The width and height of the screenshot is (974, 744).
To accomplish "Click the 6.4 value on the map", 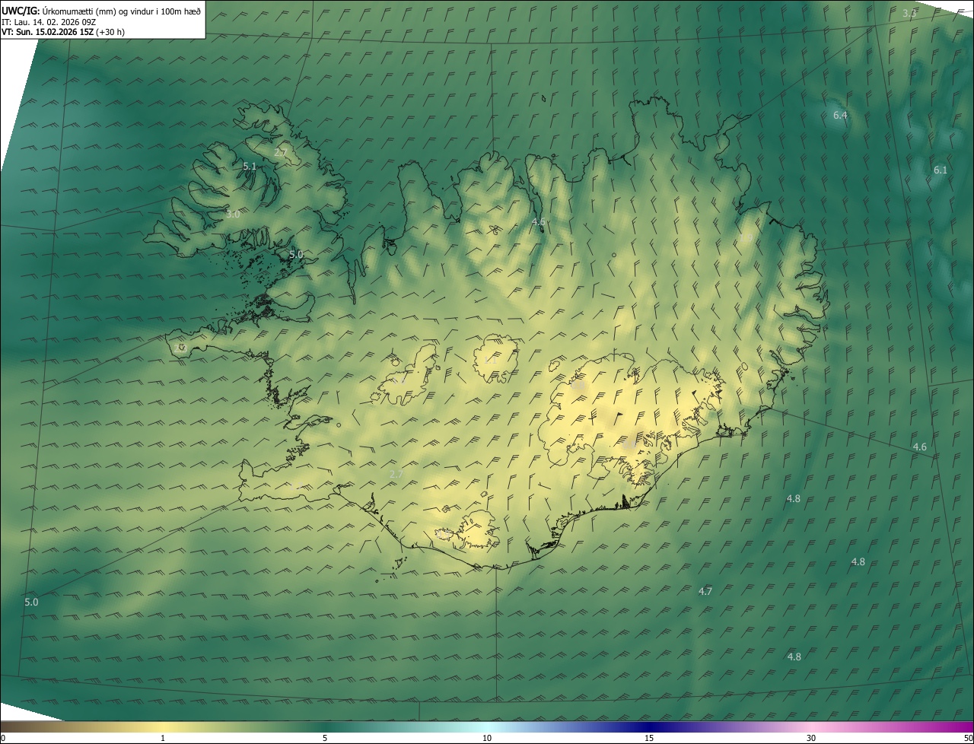I will coord(840,116).
